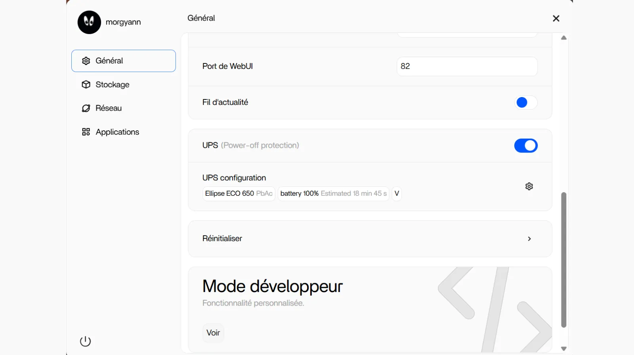The image size is (634, 355).
Task: Go to the Applications section
Action: 117,132
